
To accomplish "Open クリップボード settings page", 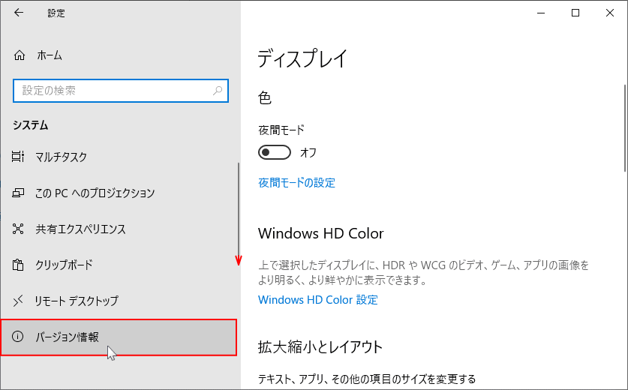I will (119, 265).
